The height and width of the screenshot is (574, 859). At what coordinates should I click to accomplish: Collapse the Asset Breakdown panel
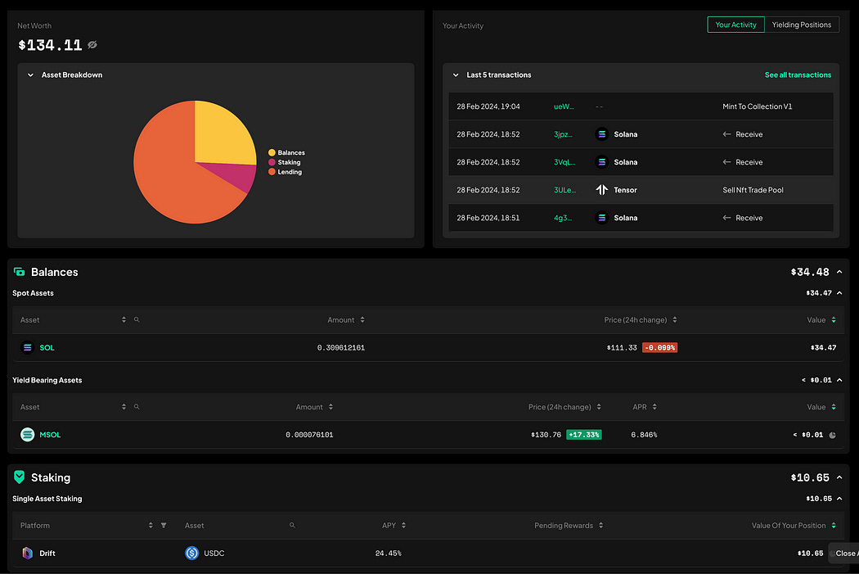click(x=31, y=75)
